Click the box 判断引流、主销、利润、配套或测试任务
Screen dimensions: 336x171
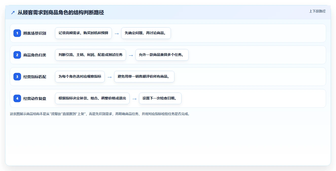(x=91, y=55)
